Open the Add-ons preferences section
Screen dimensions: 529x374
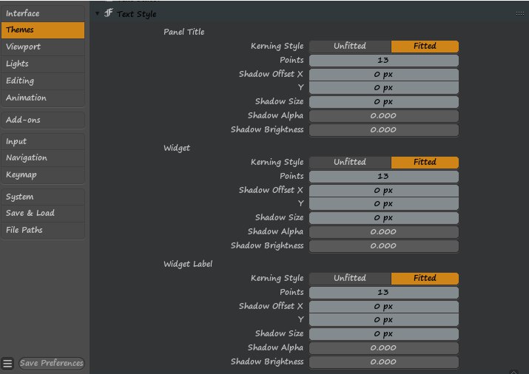[43, 120]
